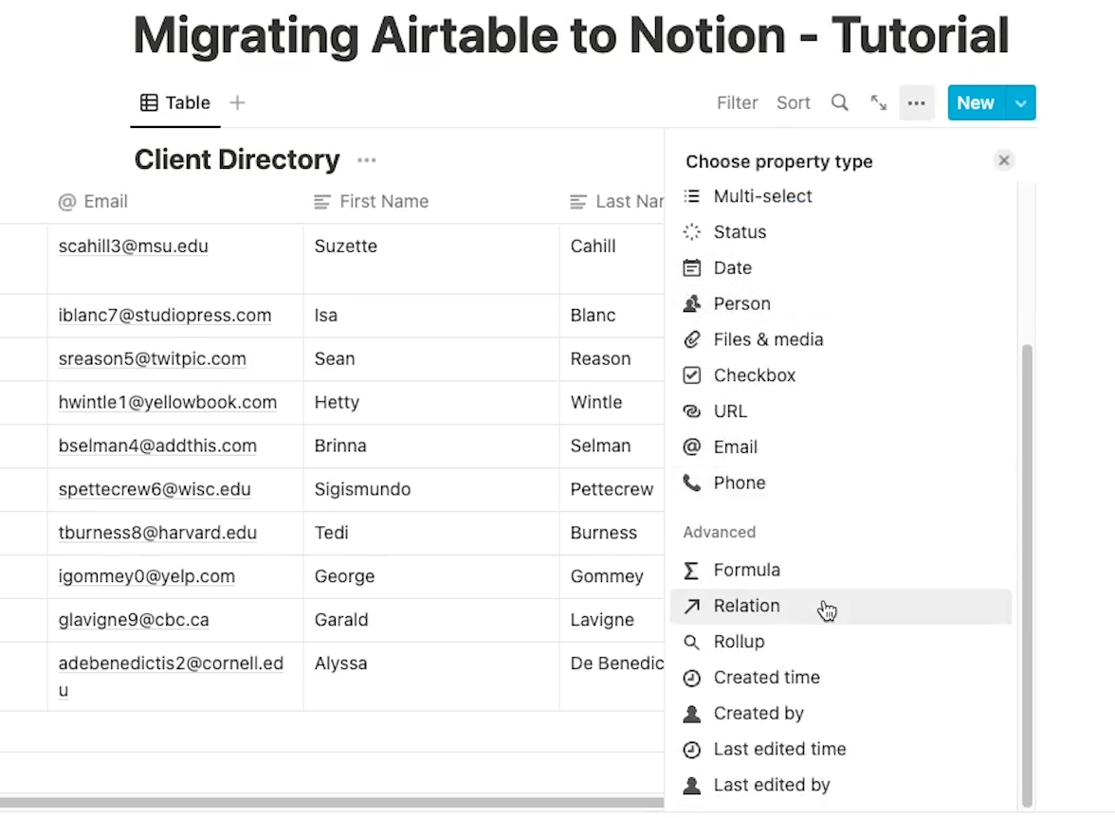
Task: Select Last edited time property type
Action: click(x=840, y=750)
